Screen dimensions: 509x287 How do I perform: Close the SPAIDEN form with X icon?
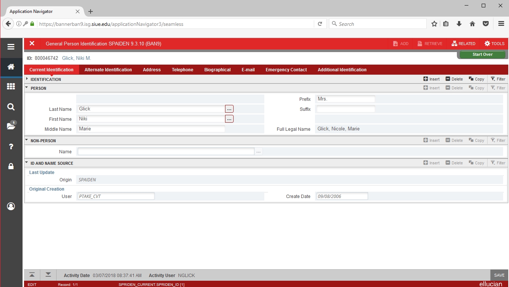[x=32, y=44]
